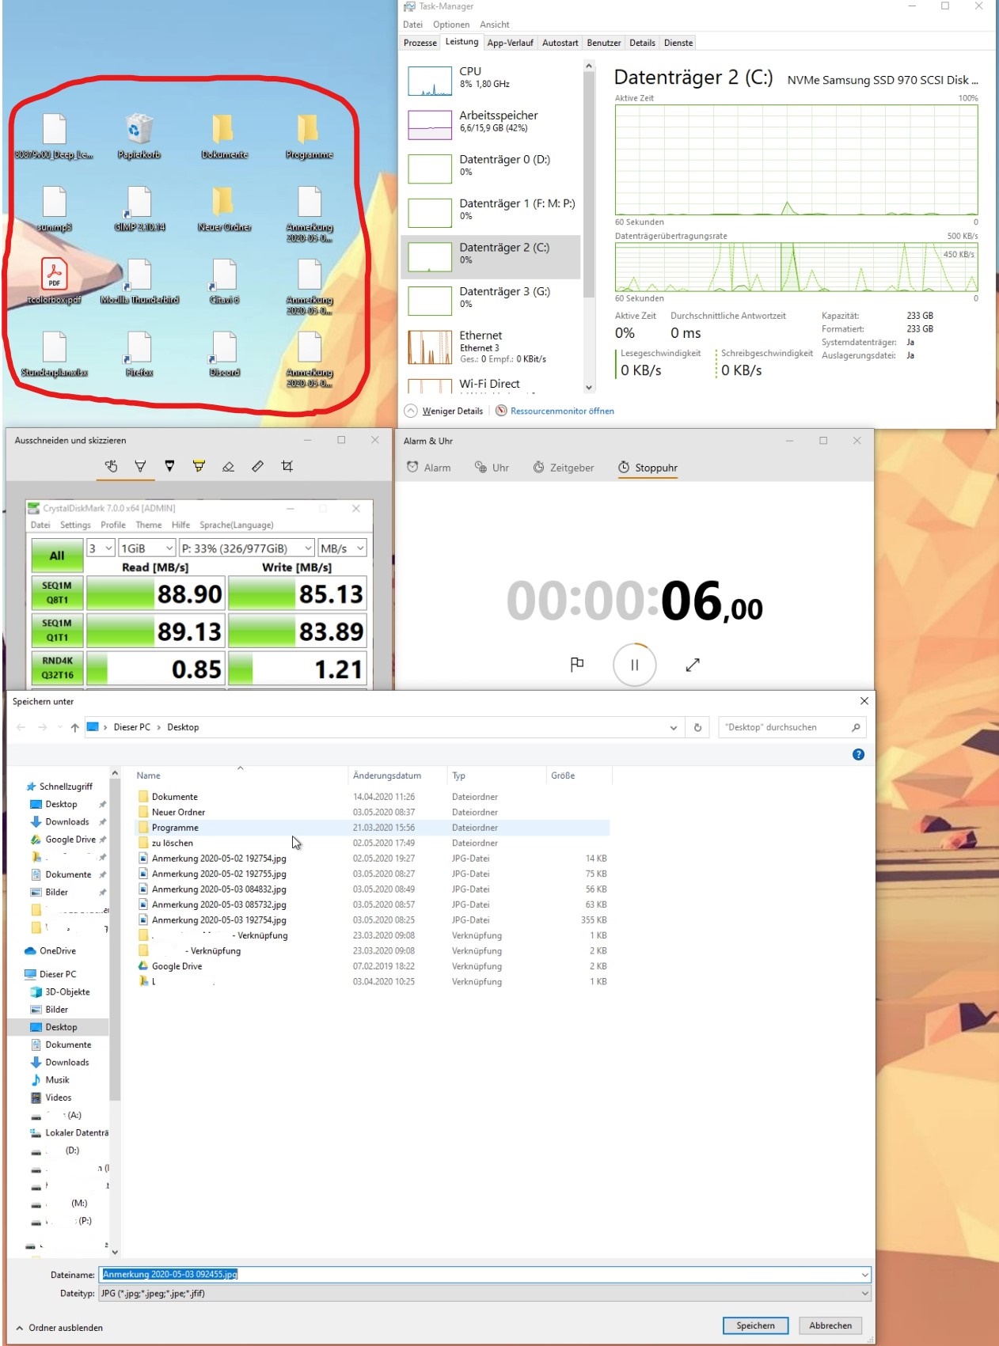Open help in the Speichern unter dialog
Screen dimensions: 999x1346
pyautogui.click(x=858, y=754)
